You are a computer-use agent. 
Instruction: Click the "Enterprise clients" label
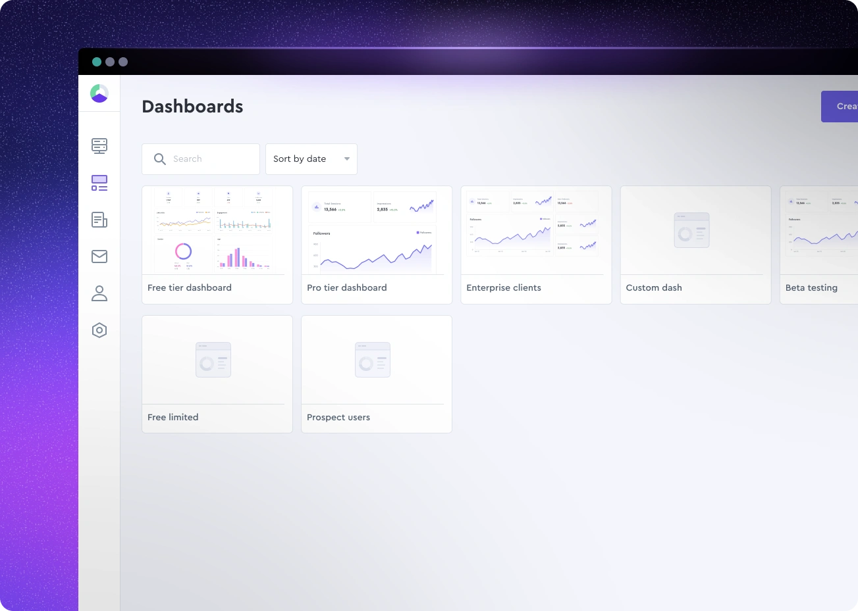(504, 288)
